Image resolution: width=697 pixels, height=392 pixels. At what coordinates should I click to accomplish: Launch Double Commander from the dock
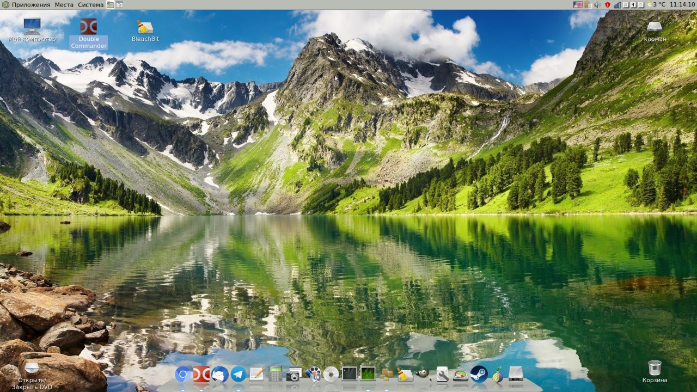coord(201,374)
